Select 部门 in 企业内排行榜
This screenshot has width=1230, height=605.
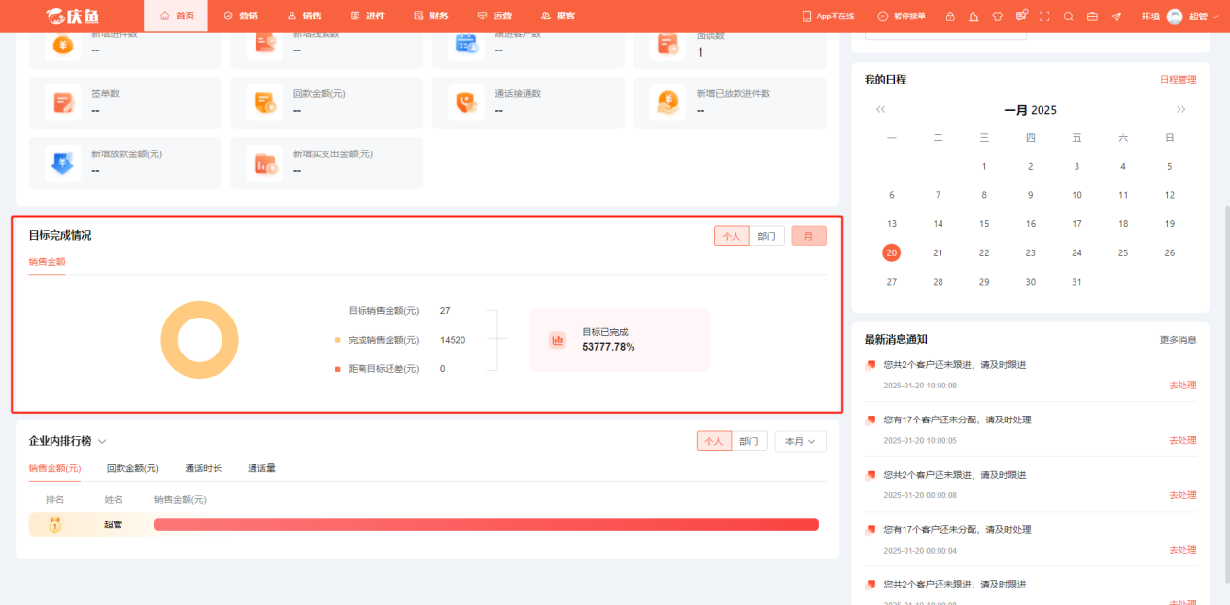click(749, 441)
